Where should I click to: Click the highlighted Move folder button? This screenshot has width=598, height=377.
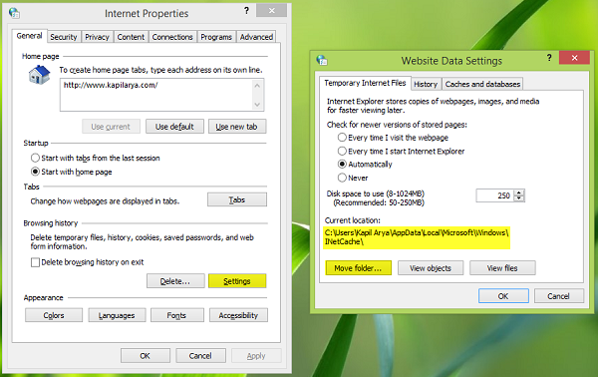pyautogui.click(x=358, y=268)
